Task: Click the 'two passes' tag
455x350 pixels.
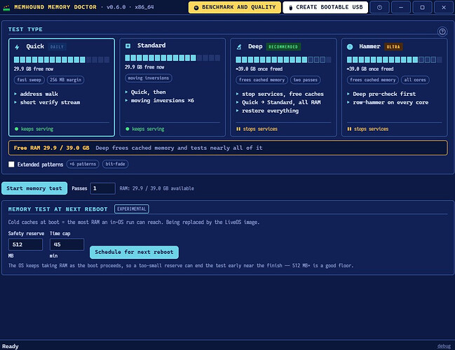Action: pyautogui.click(x=305, y=80)
